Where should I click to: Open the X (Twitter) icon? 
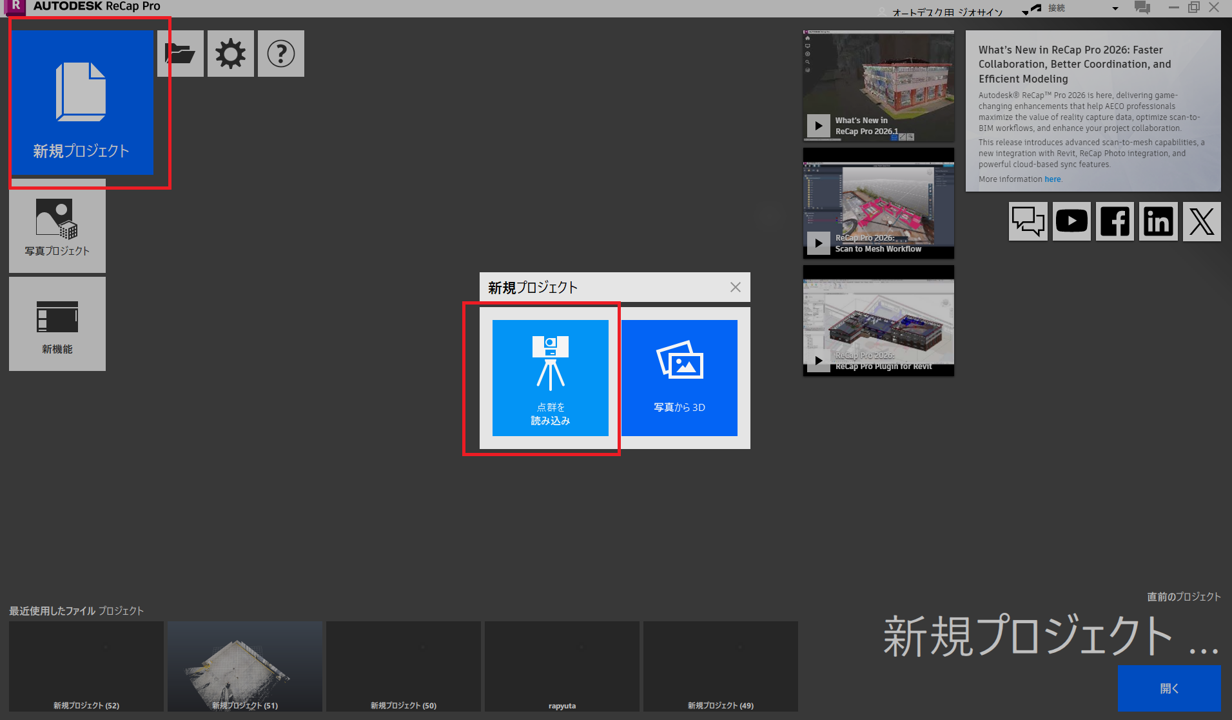pos(1201,221)
